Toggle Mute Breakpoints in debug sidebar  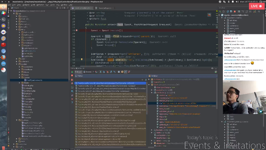72,83
